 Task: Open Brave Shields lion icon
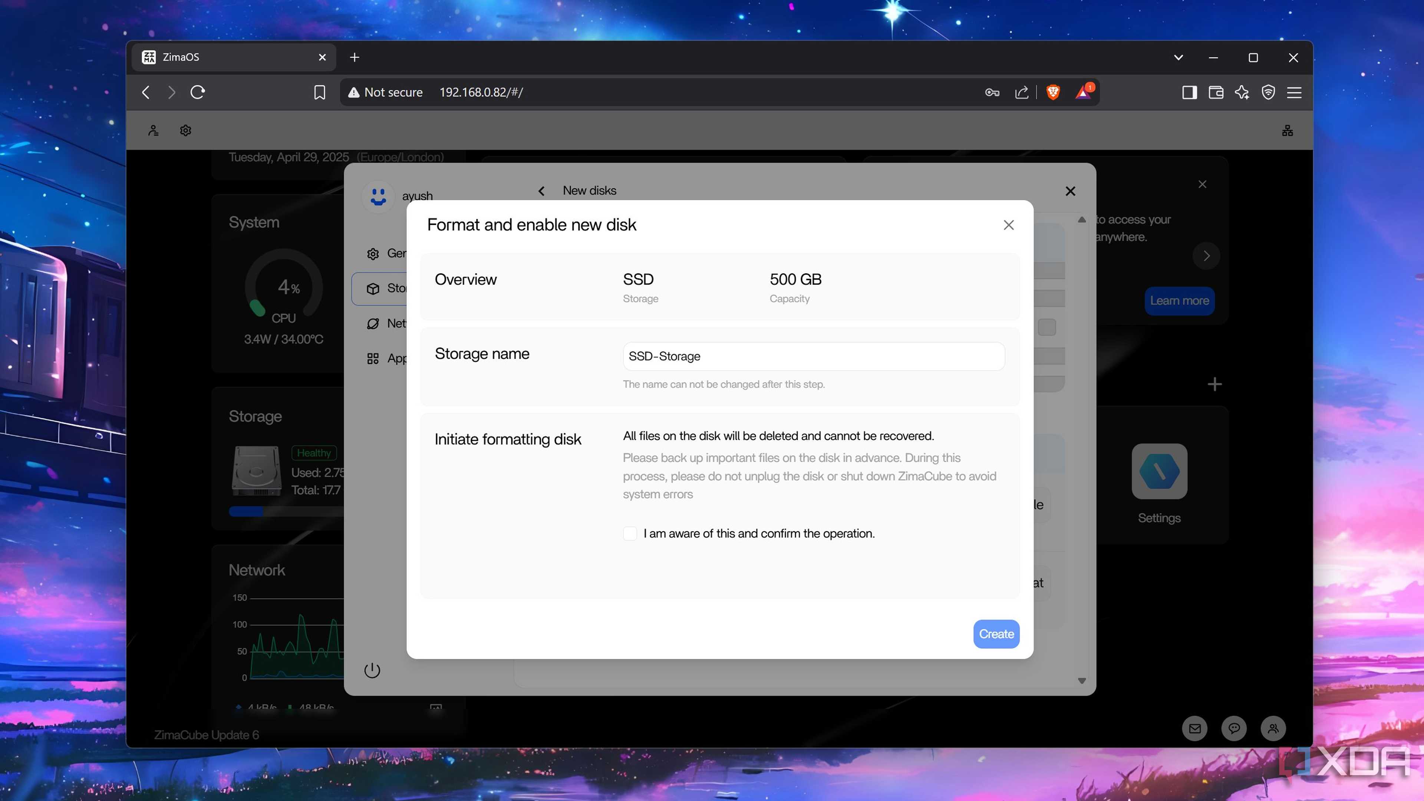point(1053,92)
